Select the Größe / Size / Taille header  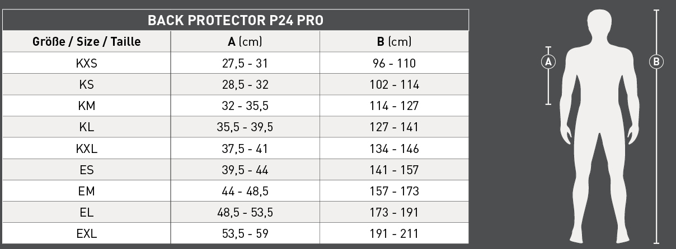pyautogui.click(x=86, y=41)
